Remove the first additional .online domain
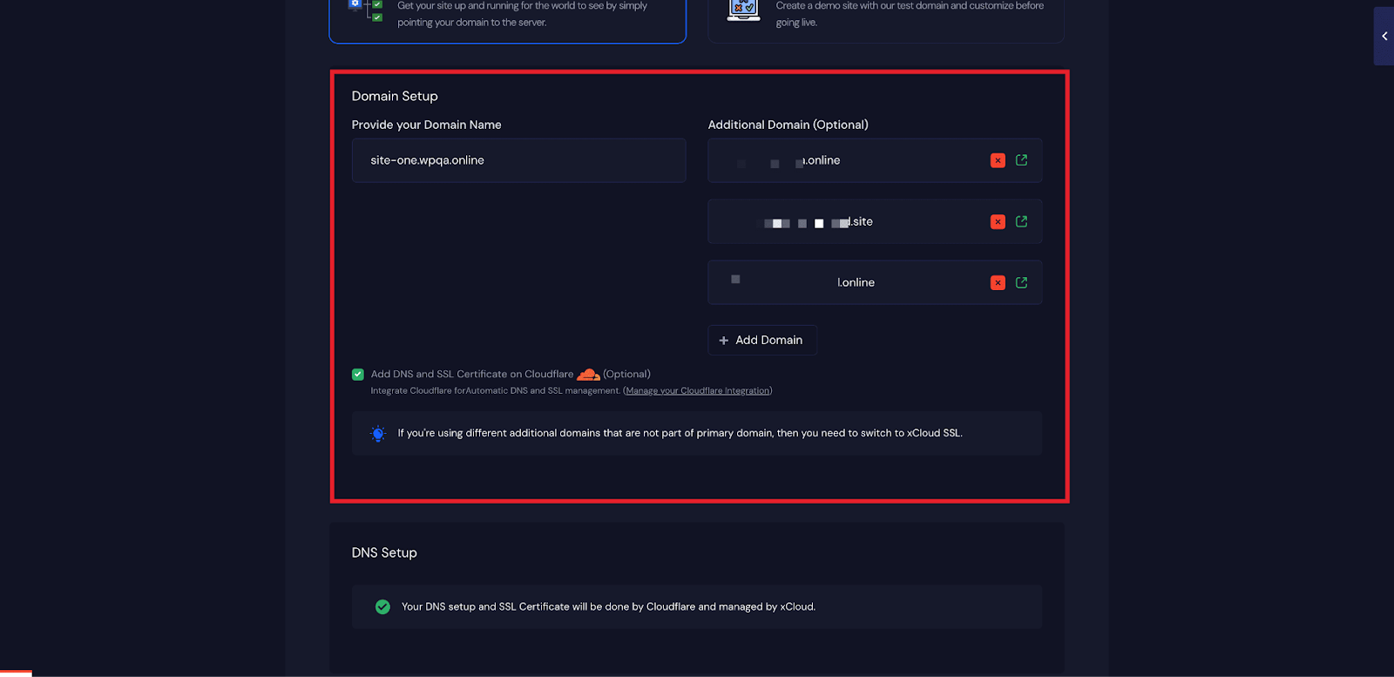1394x677 pixels. [x=998, y=160]
